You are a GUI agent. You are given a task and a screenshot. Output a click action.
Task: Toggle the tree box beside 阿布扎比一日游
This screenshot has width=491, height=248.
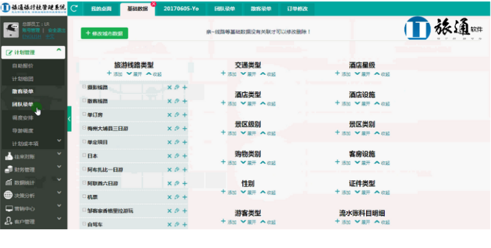click(85, 169)
